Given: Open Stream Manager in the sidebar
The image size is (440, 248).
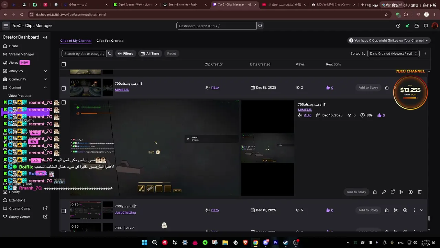Looking at the screenshot, I should (21, 54).
